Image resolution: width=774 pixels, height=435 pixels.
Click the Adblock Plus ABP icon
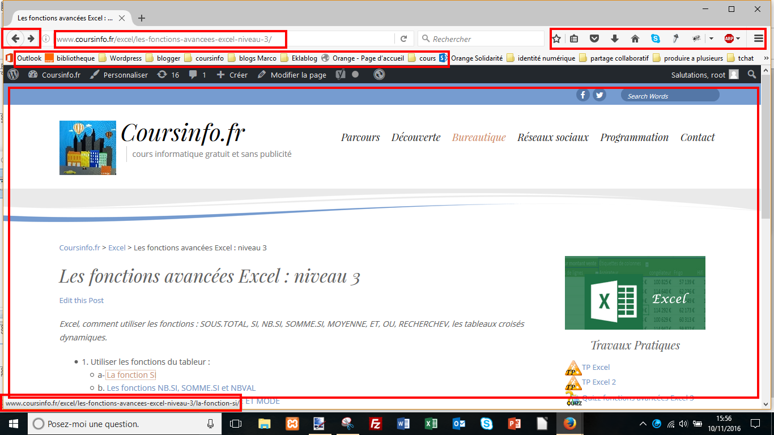pyautogui.click(x=729, y=39)
